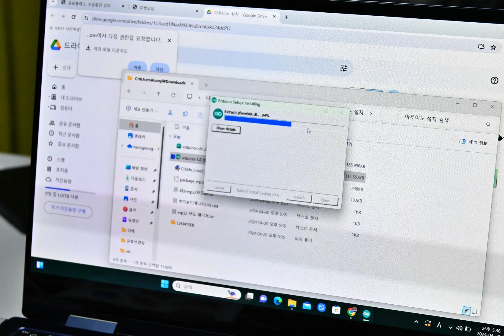Go up one folder in Explorer
The height and width of the screenshot is (336, 504).
tap(158, 94)
